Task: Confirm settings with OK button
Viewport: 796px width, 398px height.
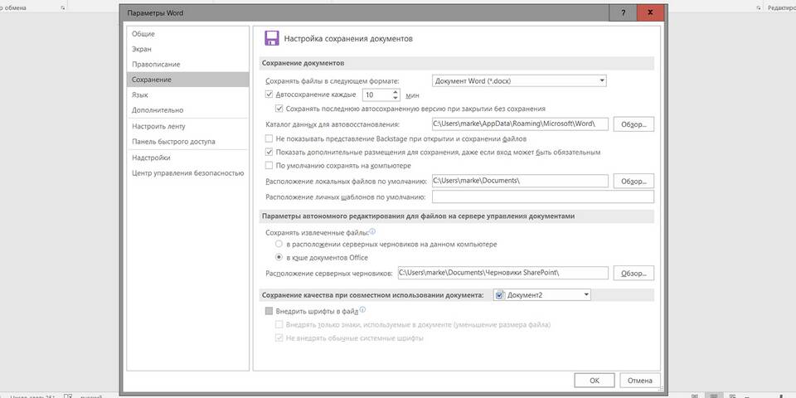Action: click(x=595, y=381)
